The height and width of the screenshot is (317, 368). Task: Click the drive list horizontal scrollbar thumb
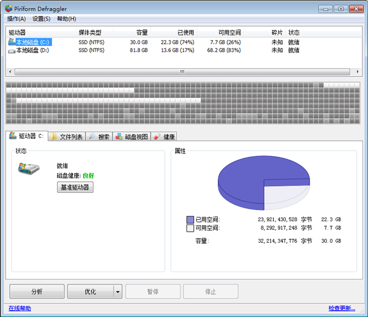[x=182, y=71]
